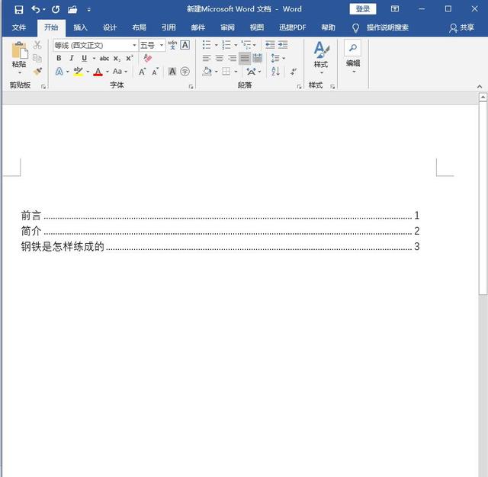Image resolution: width=488 pixels, height=477 pixels.
Task: Switch to the 审阅 tab
Action: click(x=227, y=27)
